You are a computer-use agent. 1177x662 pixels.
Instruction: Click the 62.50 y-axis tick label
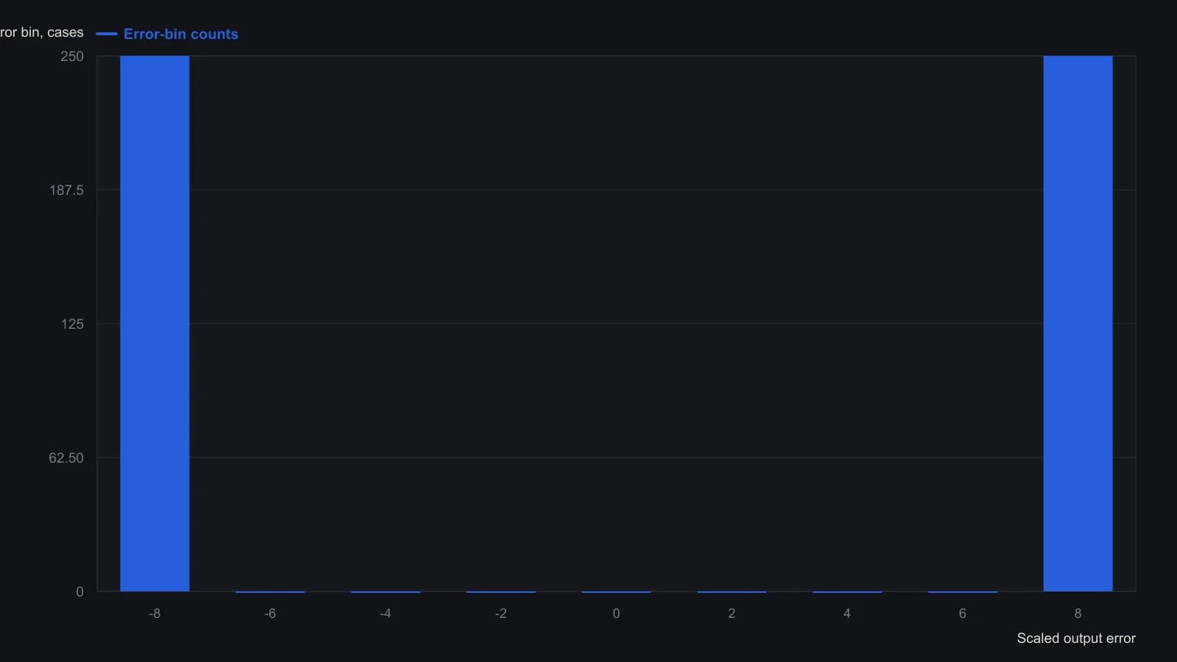(x=66, y=458)
